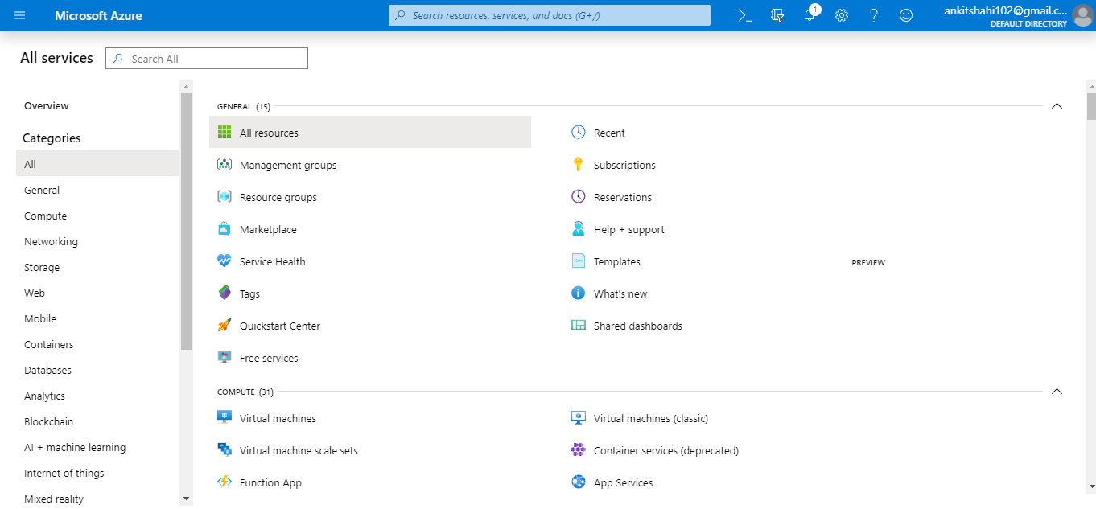Image resolution: width=1096 pixels, height=509 pixels.
Task: Click the ankitshahi102@gmail account name
Action: click(1005, 10)
